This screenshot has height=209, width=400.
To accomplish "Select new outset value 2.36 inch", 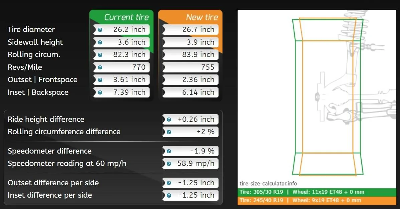I will tap(190, 79).
